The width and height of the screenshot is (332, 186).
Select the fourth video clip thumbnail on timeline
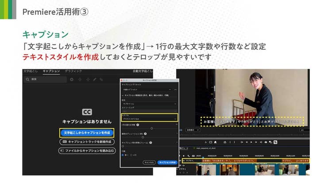coord(289,170)
